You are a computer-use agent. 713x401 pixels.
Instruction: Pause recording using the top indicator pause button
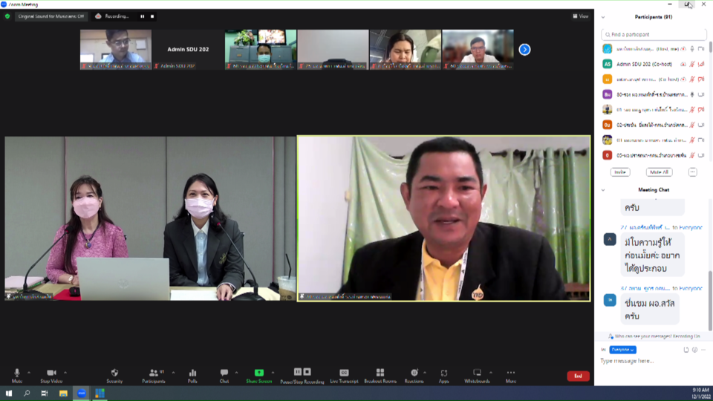coord(143,16)
